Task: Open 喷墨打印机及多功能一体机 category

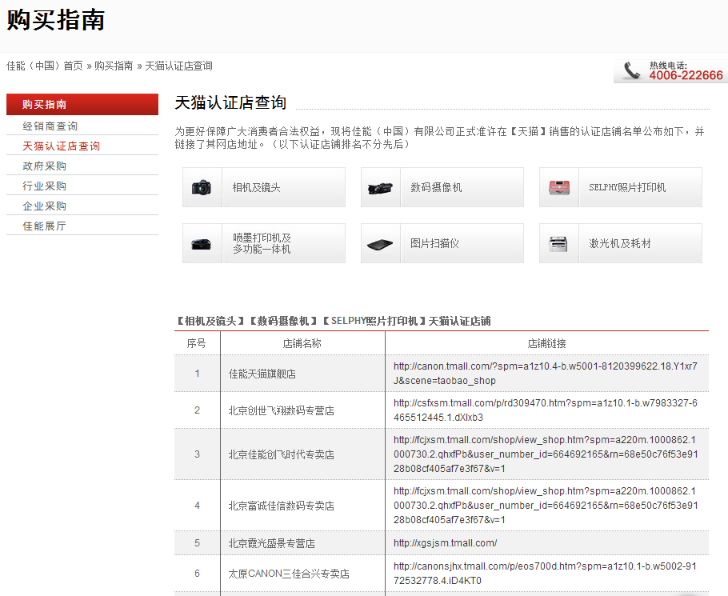Action: [264, 243]
